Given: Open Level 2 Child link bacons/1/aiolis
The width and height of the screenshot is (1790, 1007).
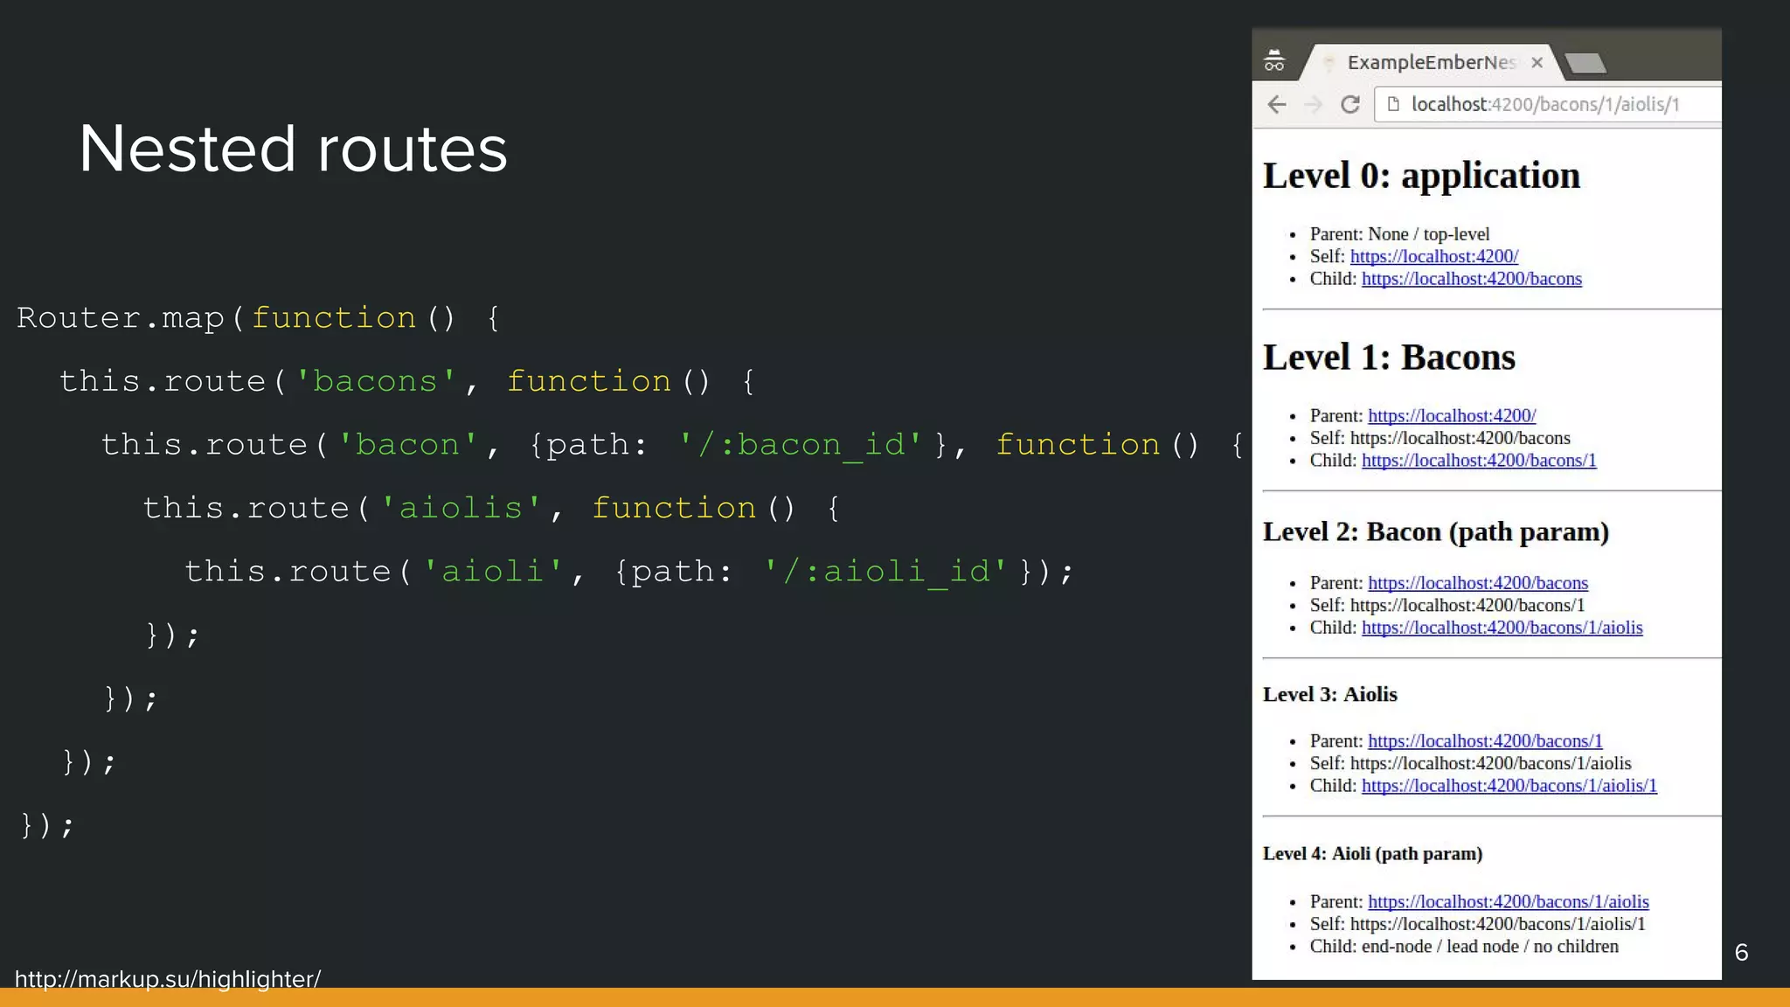Looking at the screenshot, I should tap(1502, 628).
